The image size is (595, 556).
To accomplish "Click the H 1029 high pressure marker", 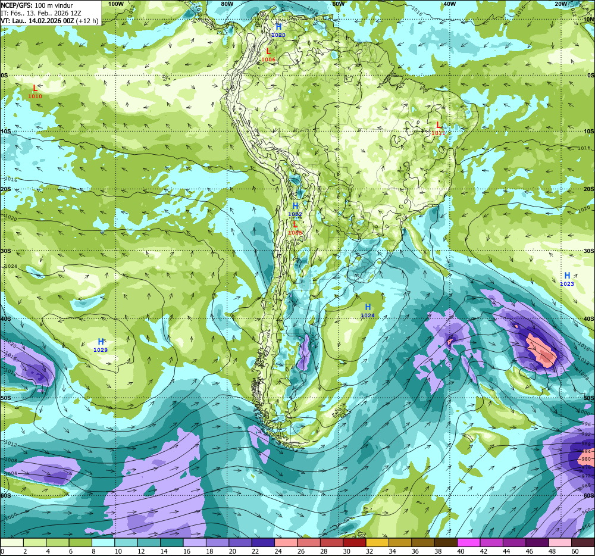I will pos(101,345).
